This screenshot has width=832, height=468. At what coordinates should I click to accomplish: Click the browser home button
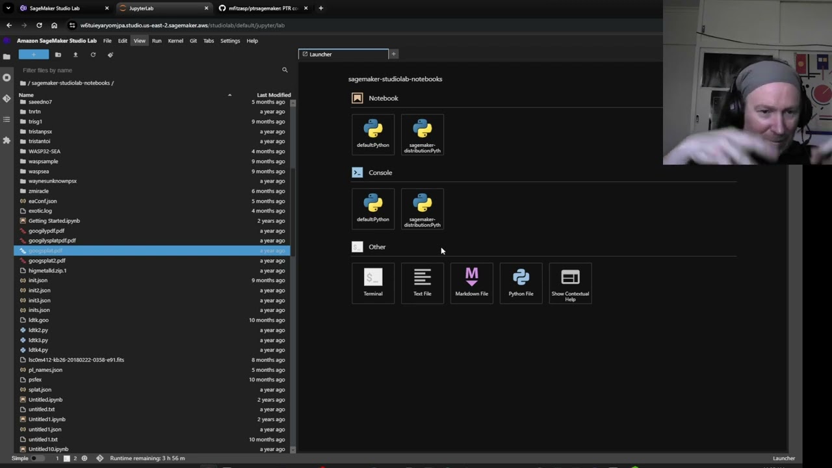(54, 25)
